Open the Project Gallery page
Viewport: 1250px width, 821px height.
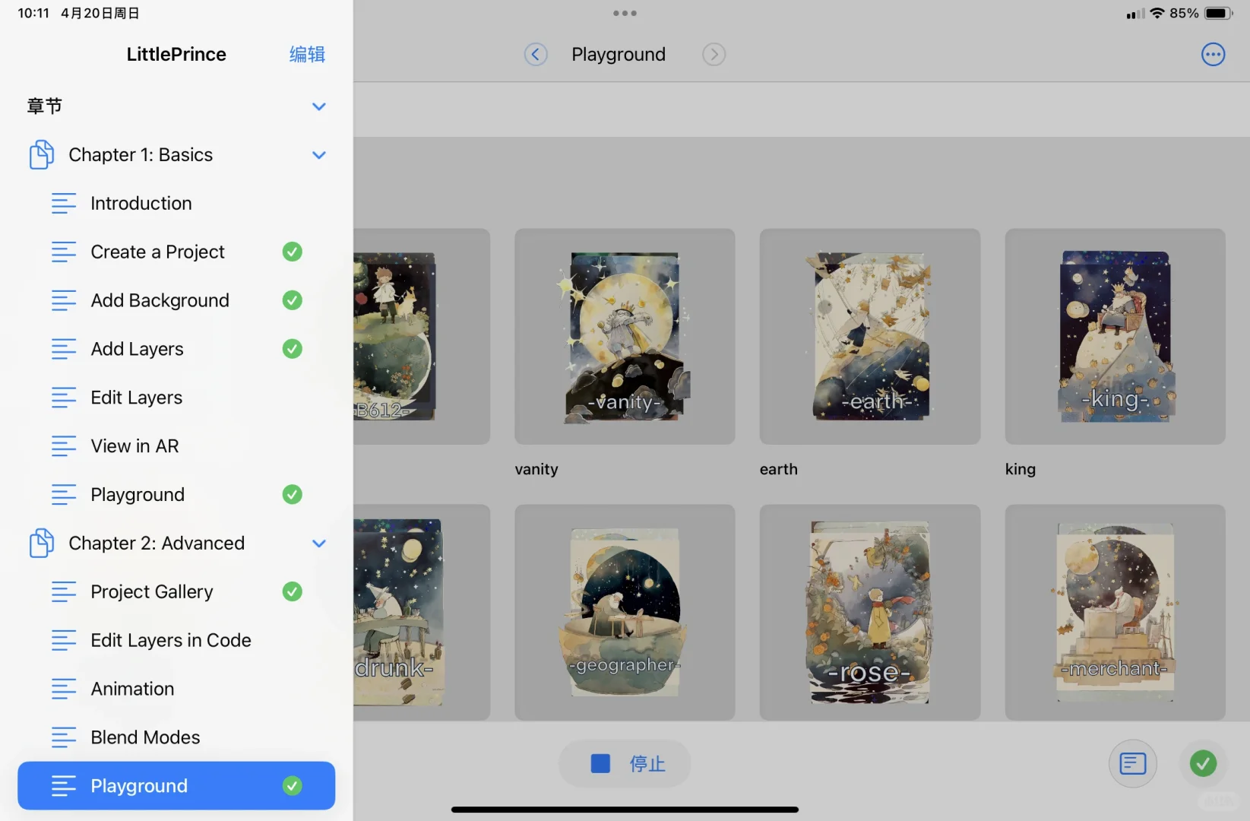point(176,591)
